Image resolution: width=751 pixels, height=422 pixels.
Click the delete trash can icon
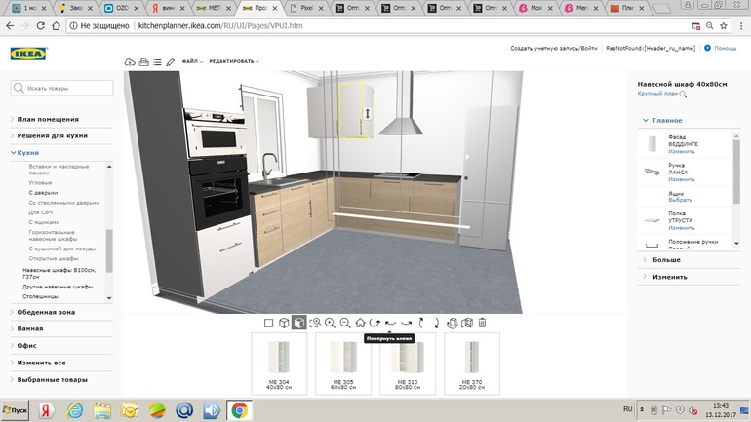[482, 323]
